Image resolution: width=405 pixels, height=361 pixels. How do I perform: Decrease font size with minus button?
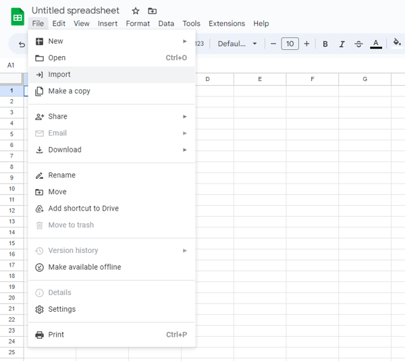273,44
